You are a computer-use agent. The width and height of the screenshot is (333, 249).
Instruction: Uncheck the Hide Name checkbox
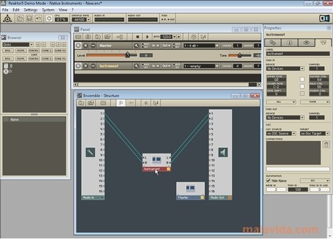(268, 181)
